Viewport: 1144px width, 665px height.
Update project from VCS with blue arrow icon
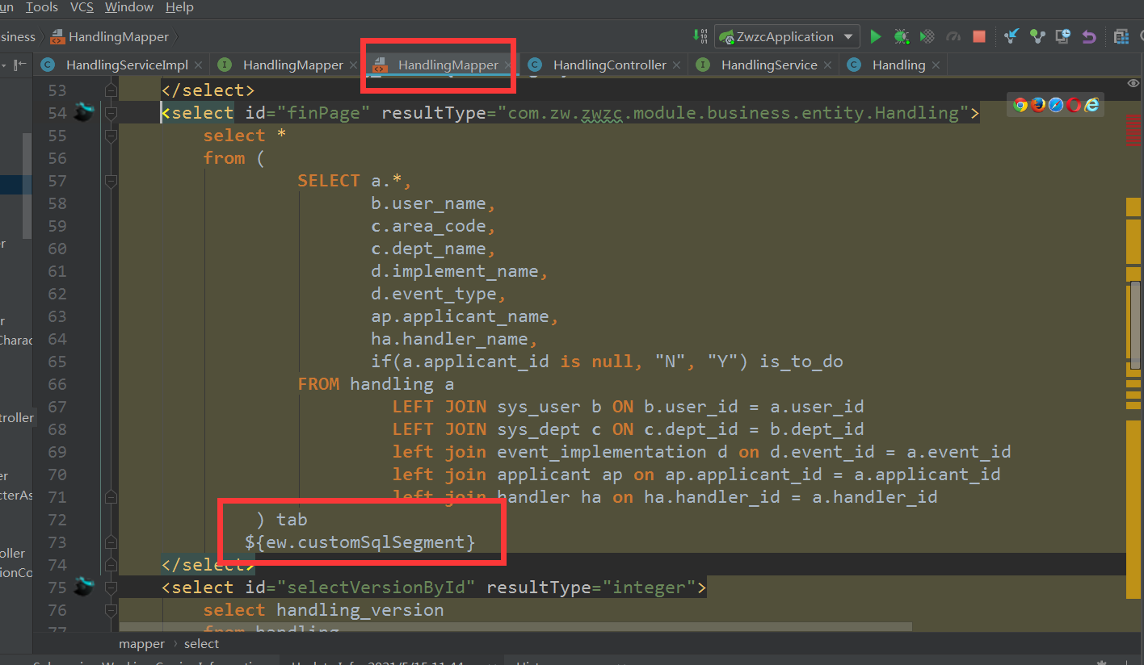1012,36
